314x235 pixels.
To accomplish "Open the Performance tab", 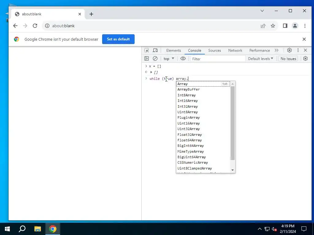I will (x=259, y=50).
